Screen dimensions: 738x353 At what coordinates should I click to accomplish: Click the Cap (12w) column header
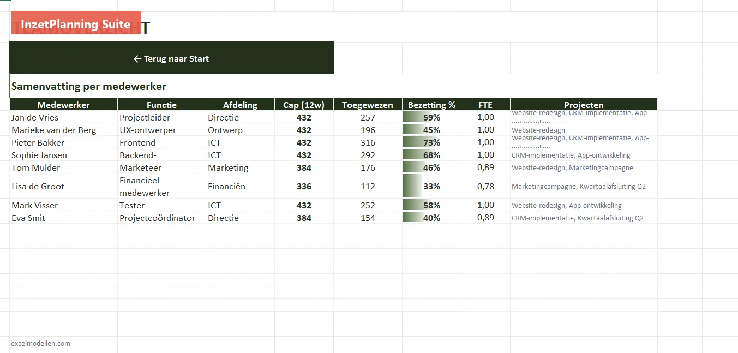[x=304, y=105]
